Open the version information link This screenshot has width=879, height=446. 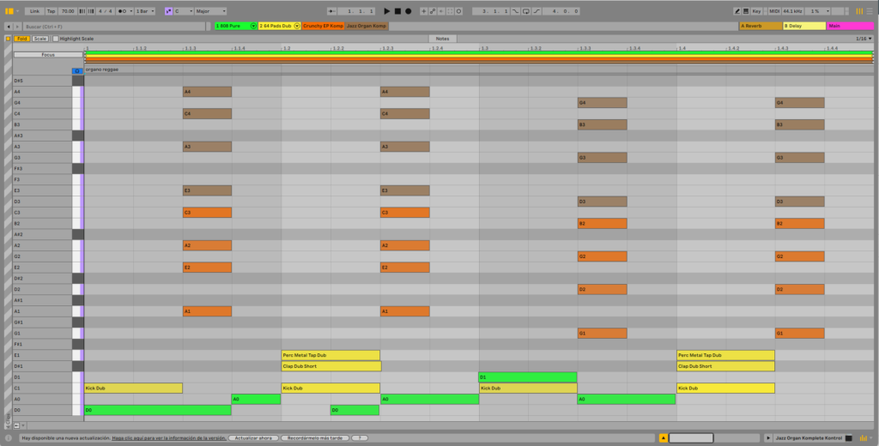(169, 438)
